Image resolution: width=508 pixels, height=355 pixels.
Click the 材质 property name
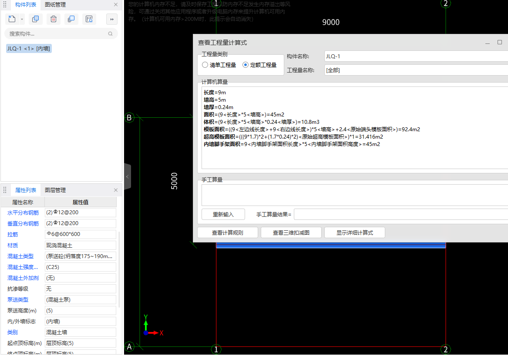[13, 246]
